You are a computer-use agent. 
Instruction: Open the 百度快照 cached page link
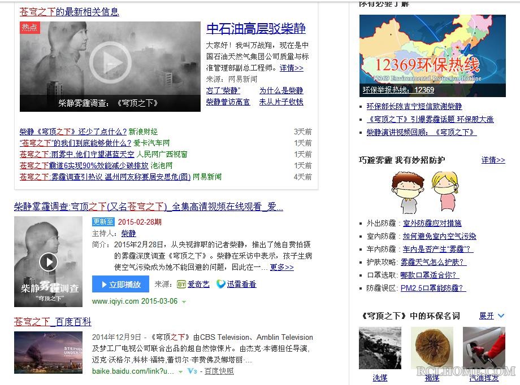pyautogui.click(x=219, y=371)
